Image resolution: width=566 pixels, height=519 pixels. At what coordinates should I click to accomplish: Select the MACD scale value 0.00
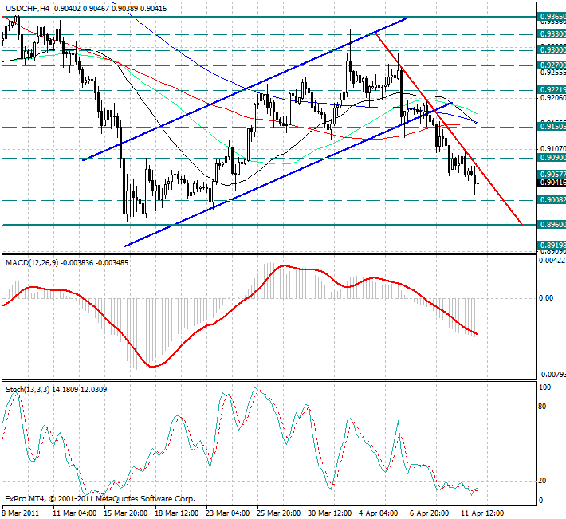tap(546, 298)
